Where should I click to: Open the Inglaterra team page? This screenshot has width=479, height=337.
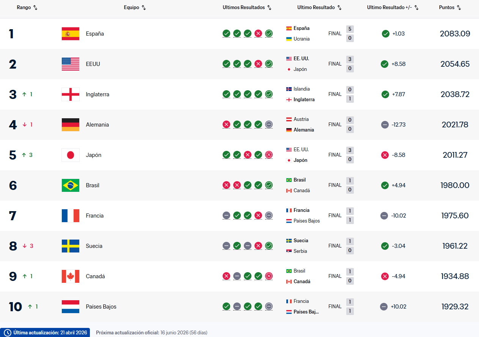tap(97, 94)
